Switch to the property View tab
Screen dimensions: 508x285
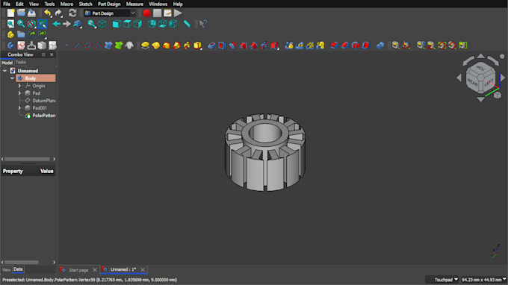(6, 269)
